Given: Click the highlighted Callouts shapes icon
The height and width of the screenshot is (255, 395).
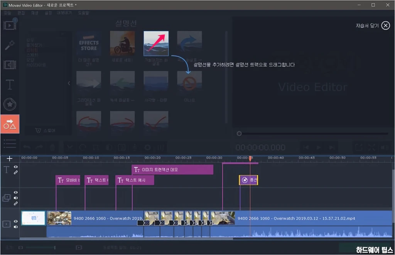Looking at the screenshot, I should 10,124.
